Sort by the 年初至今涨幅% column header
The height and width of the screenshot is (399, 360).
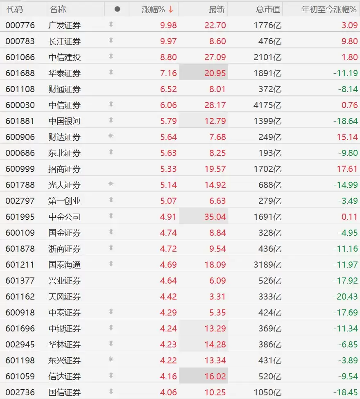pyautogui.click(x=329, y=9)
